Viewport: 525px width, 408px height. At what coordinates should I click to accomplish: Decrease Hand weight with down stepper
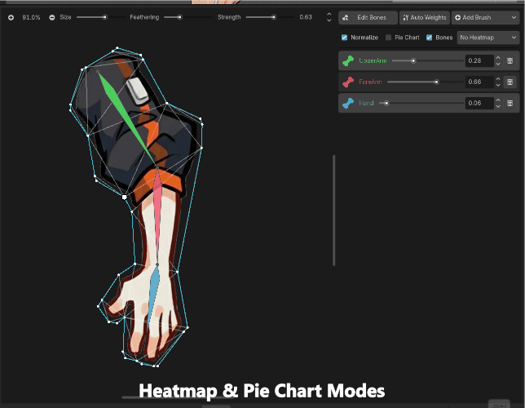click(498, 106)
